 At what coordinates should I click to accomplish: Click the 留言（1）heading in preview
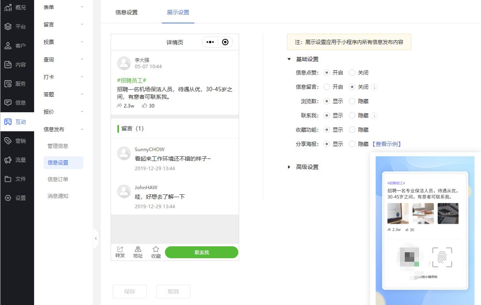tap(133, 129)
